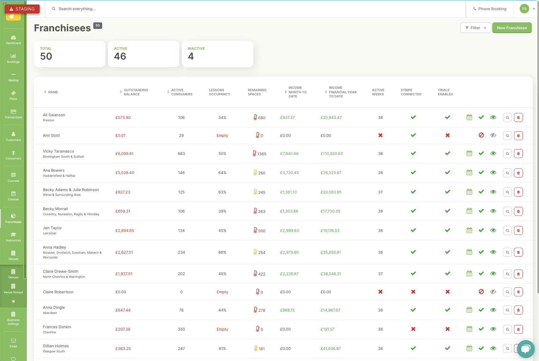Delete Claire Drewe-Smith with trash button

(x=518, y=274)
